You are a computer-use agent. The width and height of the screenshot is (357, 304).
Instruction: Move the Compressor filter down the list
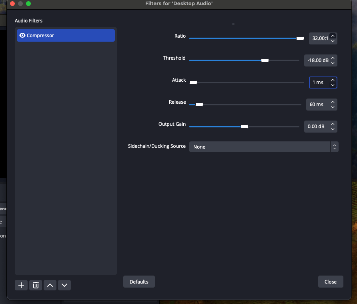(64, 285)
